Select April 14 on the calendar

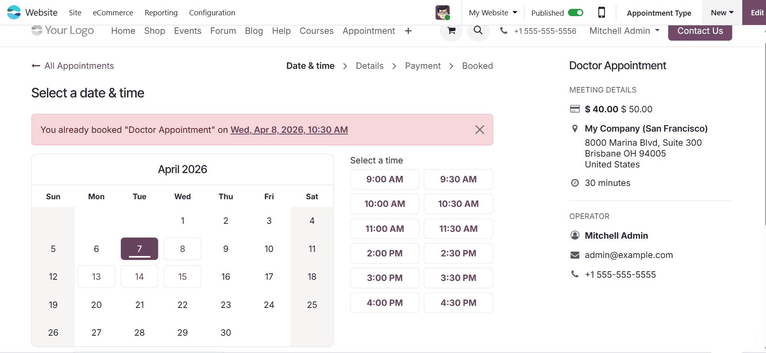(x=139, y=277)
